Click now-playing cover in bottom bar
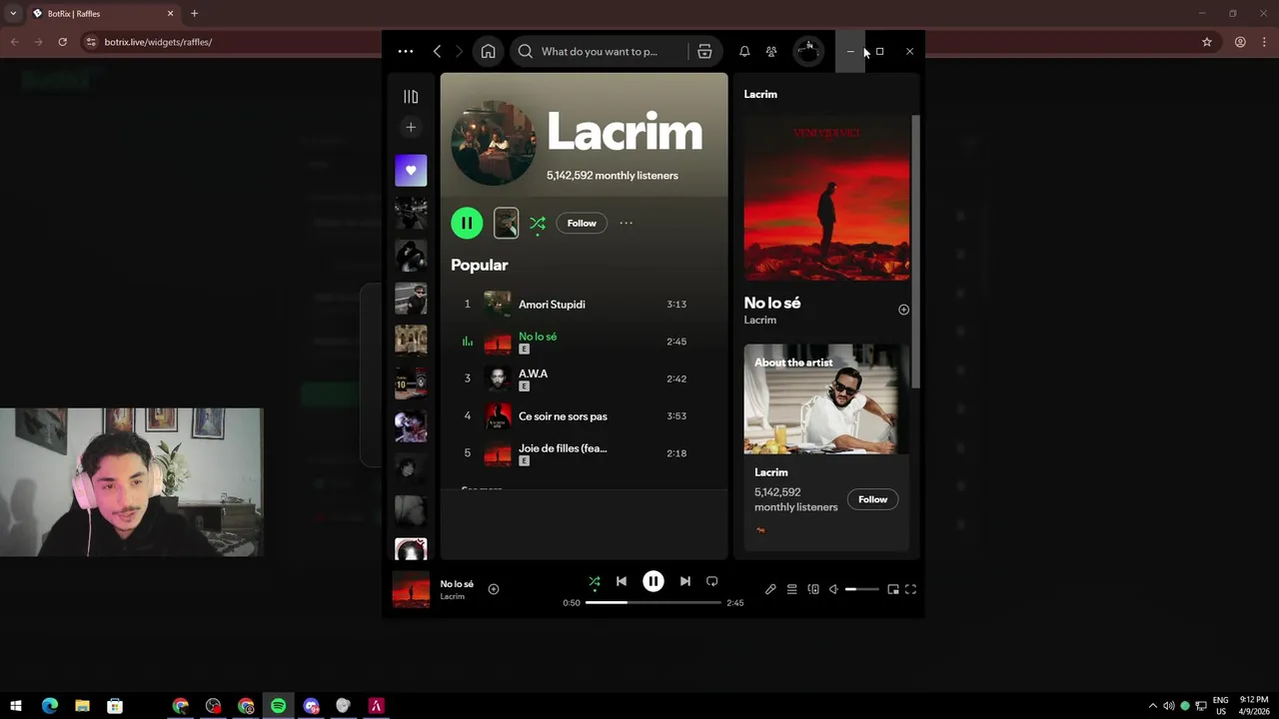This screenshot has height=719, width=1279. (x=411, y=589)
